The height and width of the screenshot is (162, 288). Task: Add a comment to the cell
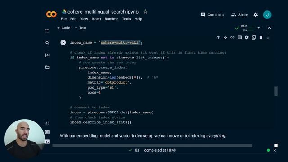coord(239,37)
